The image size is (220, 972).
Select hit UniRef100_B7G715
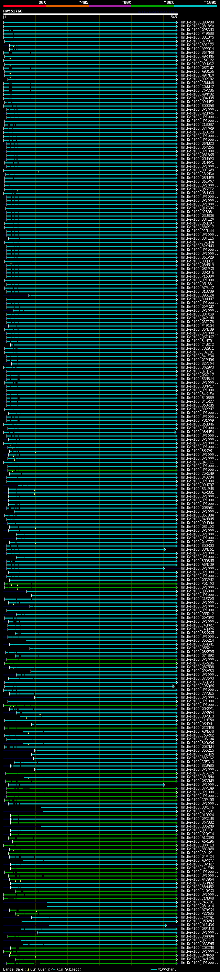pyautogui.click(x=197, y=773)
